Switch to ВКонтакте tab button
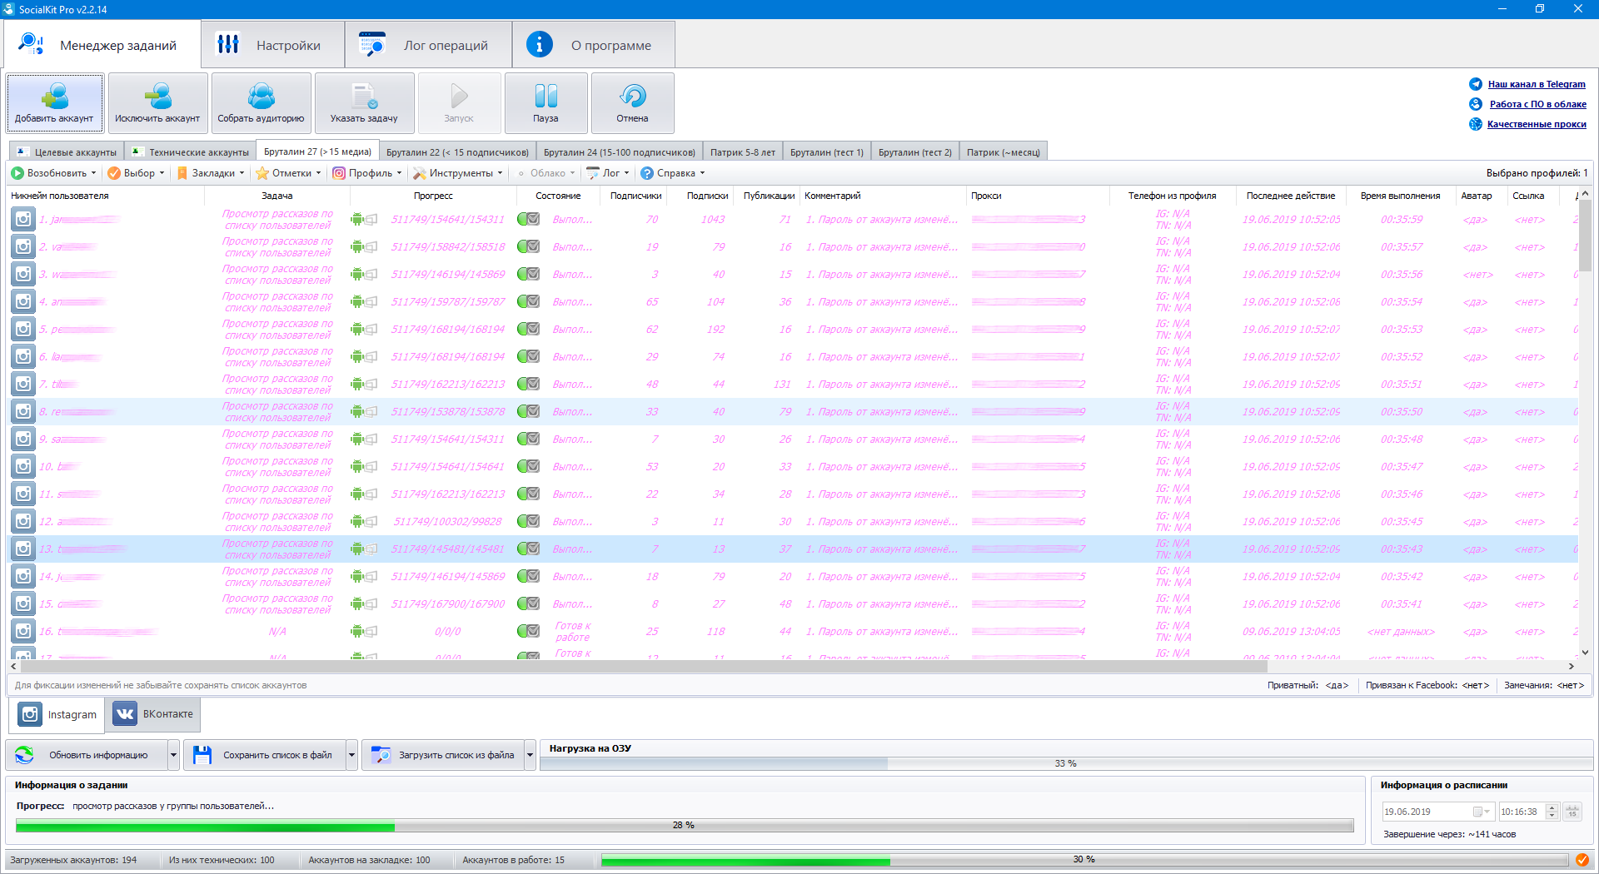This screenshot has height=874, width=1599. 153,714
